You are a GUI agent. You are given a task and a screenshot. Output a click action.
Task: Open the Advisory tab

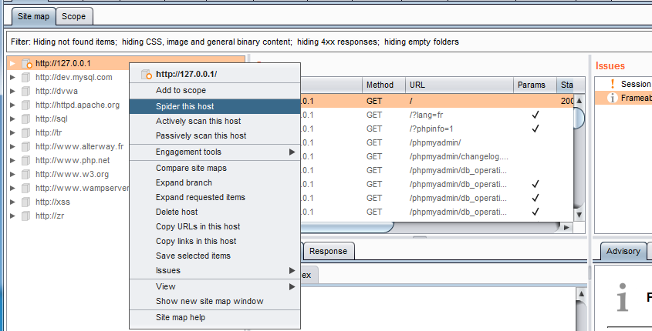click(623, 251)
